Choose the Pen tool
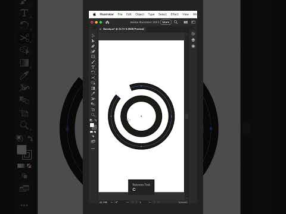The width and height of the screenshot is (286, 214). [93, 46]
